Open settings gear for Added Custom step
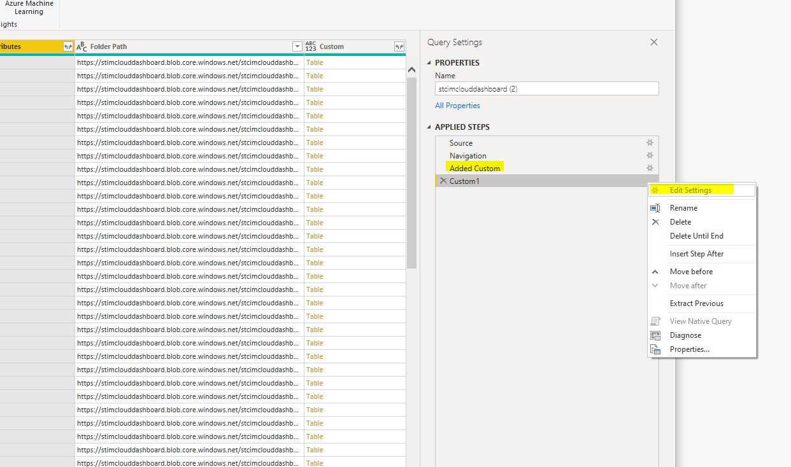791x467 pixels. (650, 168)
